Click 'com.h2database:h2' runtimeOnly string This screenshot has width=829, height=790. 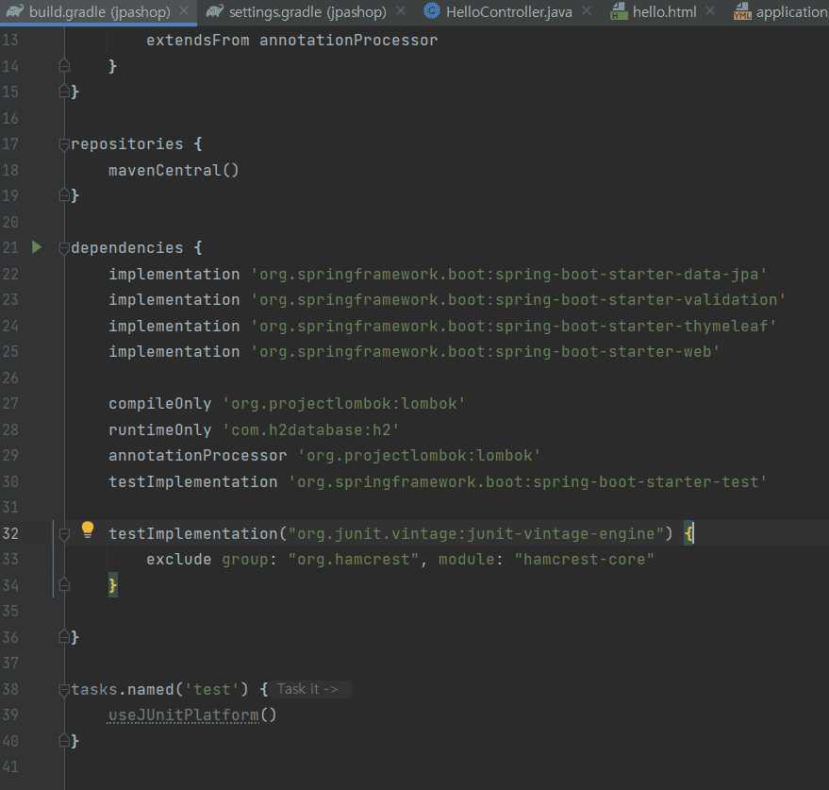pos(310,429)
